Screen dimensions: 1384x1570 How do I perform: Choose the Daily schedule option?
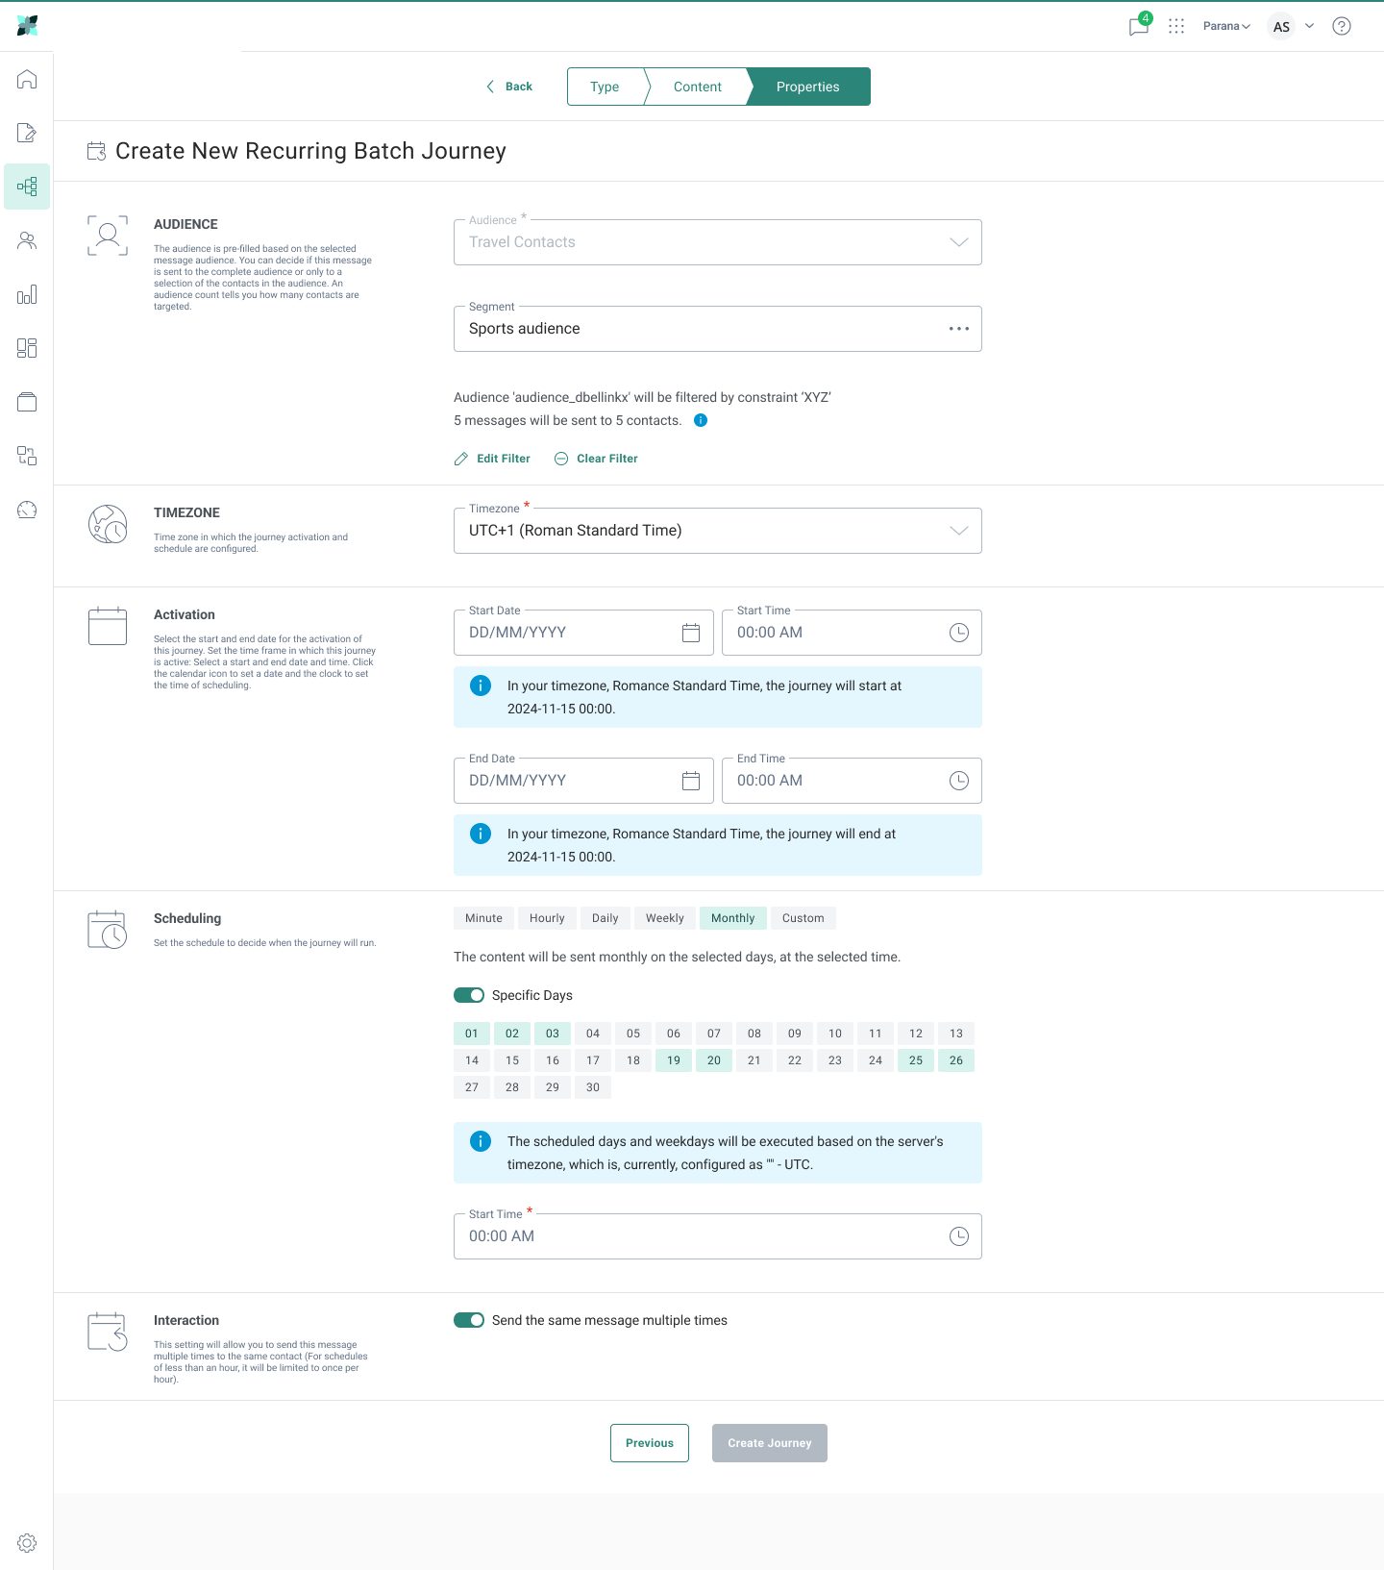coord(605,918)
